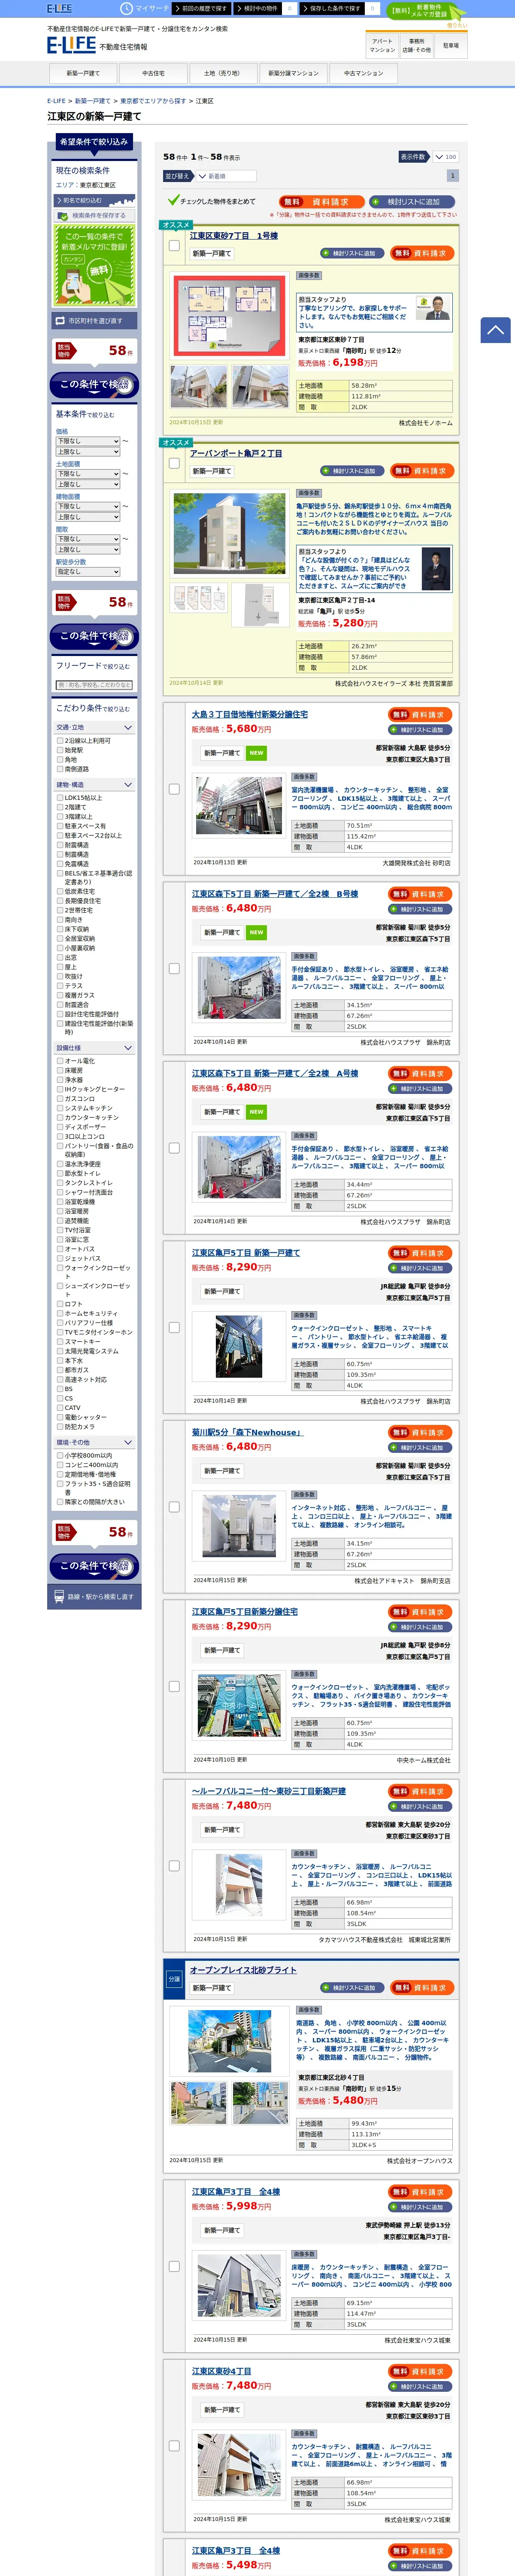
Task: Tick checkbox for アーバンポート亀戸２丁目
Action: click(x=174, y=463)
